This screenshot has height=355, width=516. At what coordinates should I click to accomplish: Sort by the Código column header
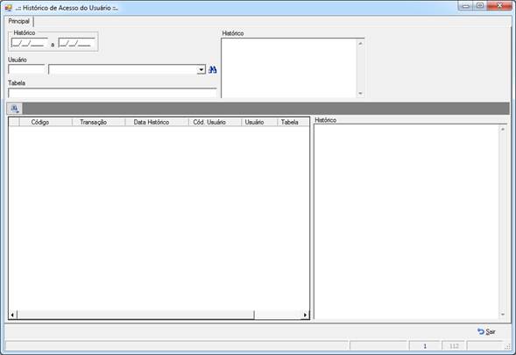click(46, 122)
